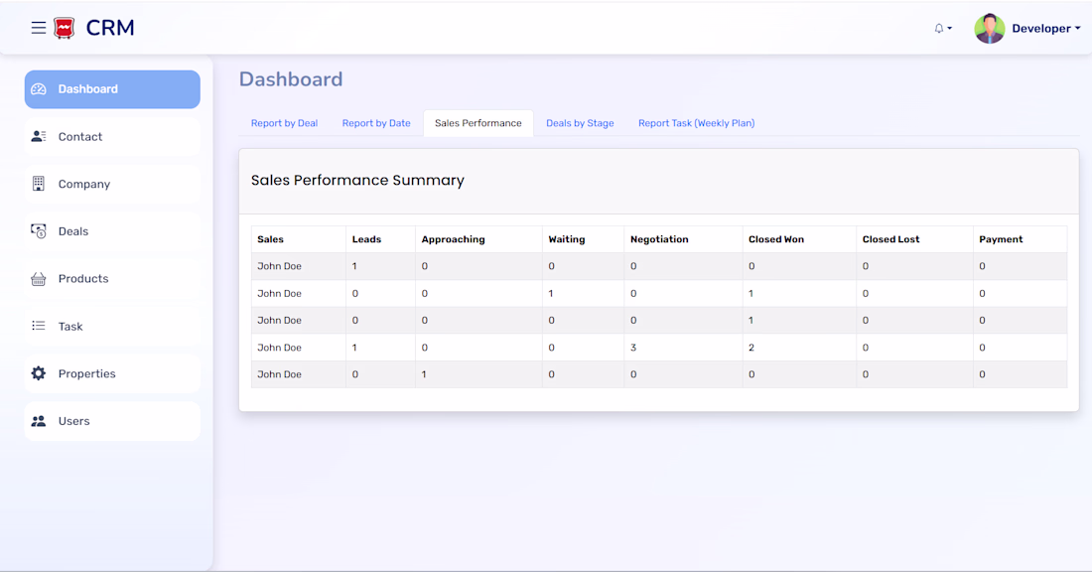The width and height of the screenshot is (1092, 572).
Task: Click the Dashboard speedometer icon
Action: [x=39, y=89]
